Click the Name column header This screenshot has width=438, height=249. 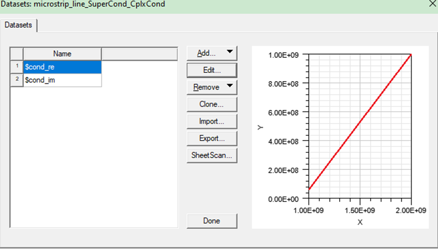[62, 54]
